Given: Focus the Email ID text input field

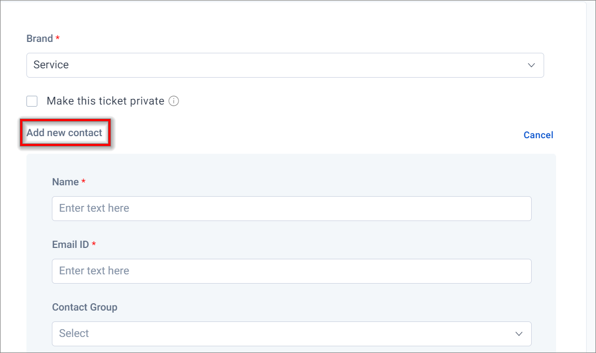Looking at the screenshot, I should click(292, 271).
